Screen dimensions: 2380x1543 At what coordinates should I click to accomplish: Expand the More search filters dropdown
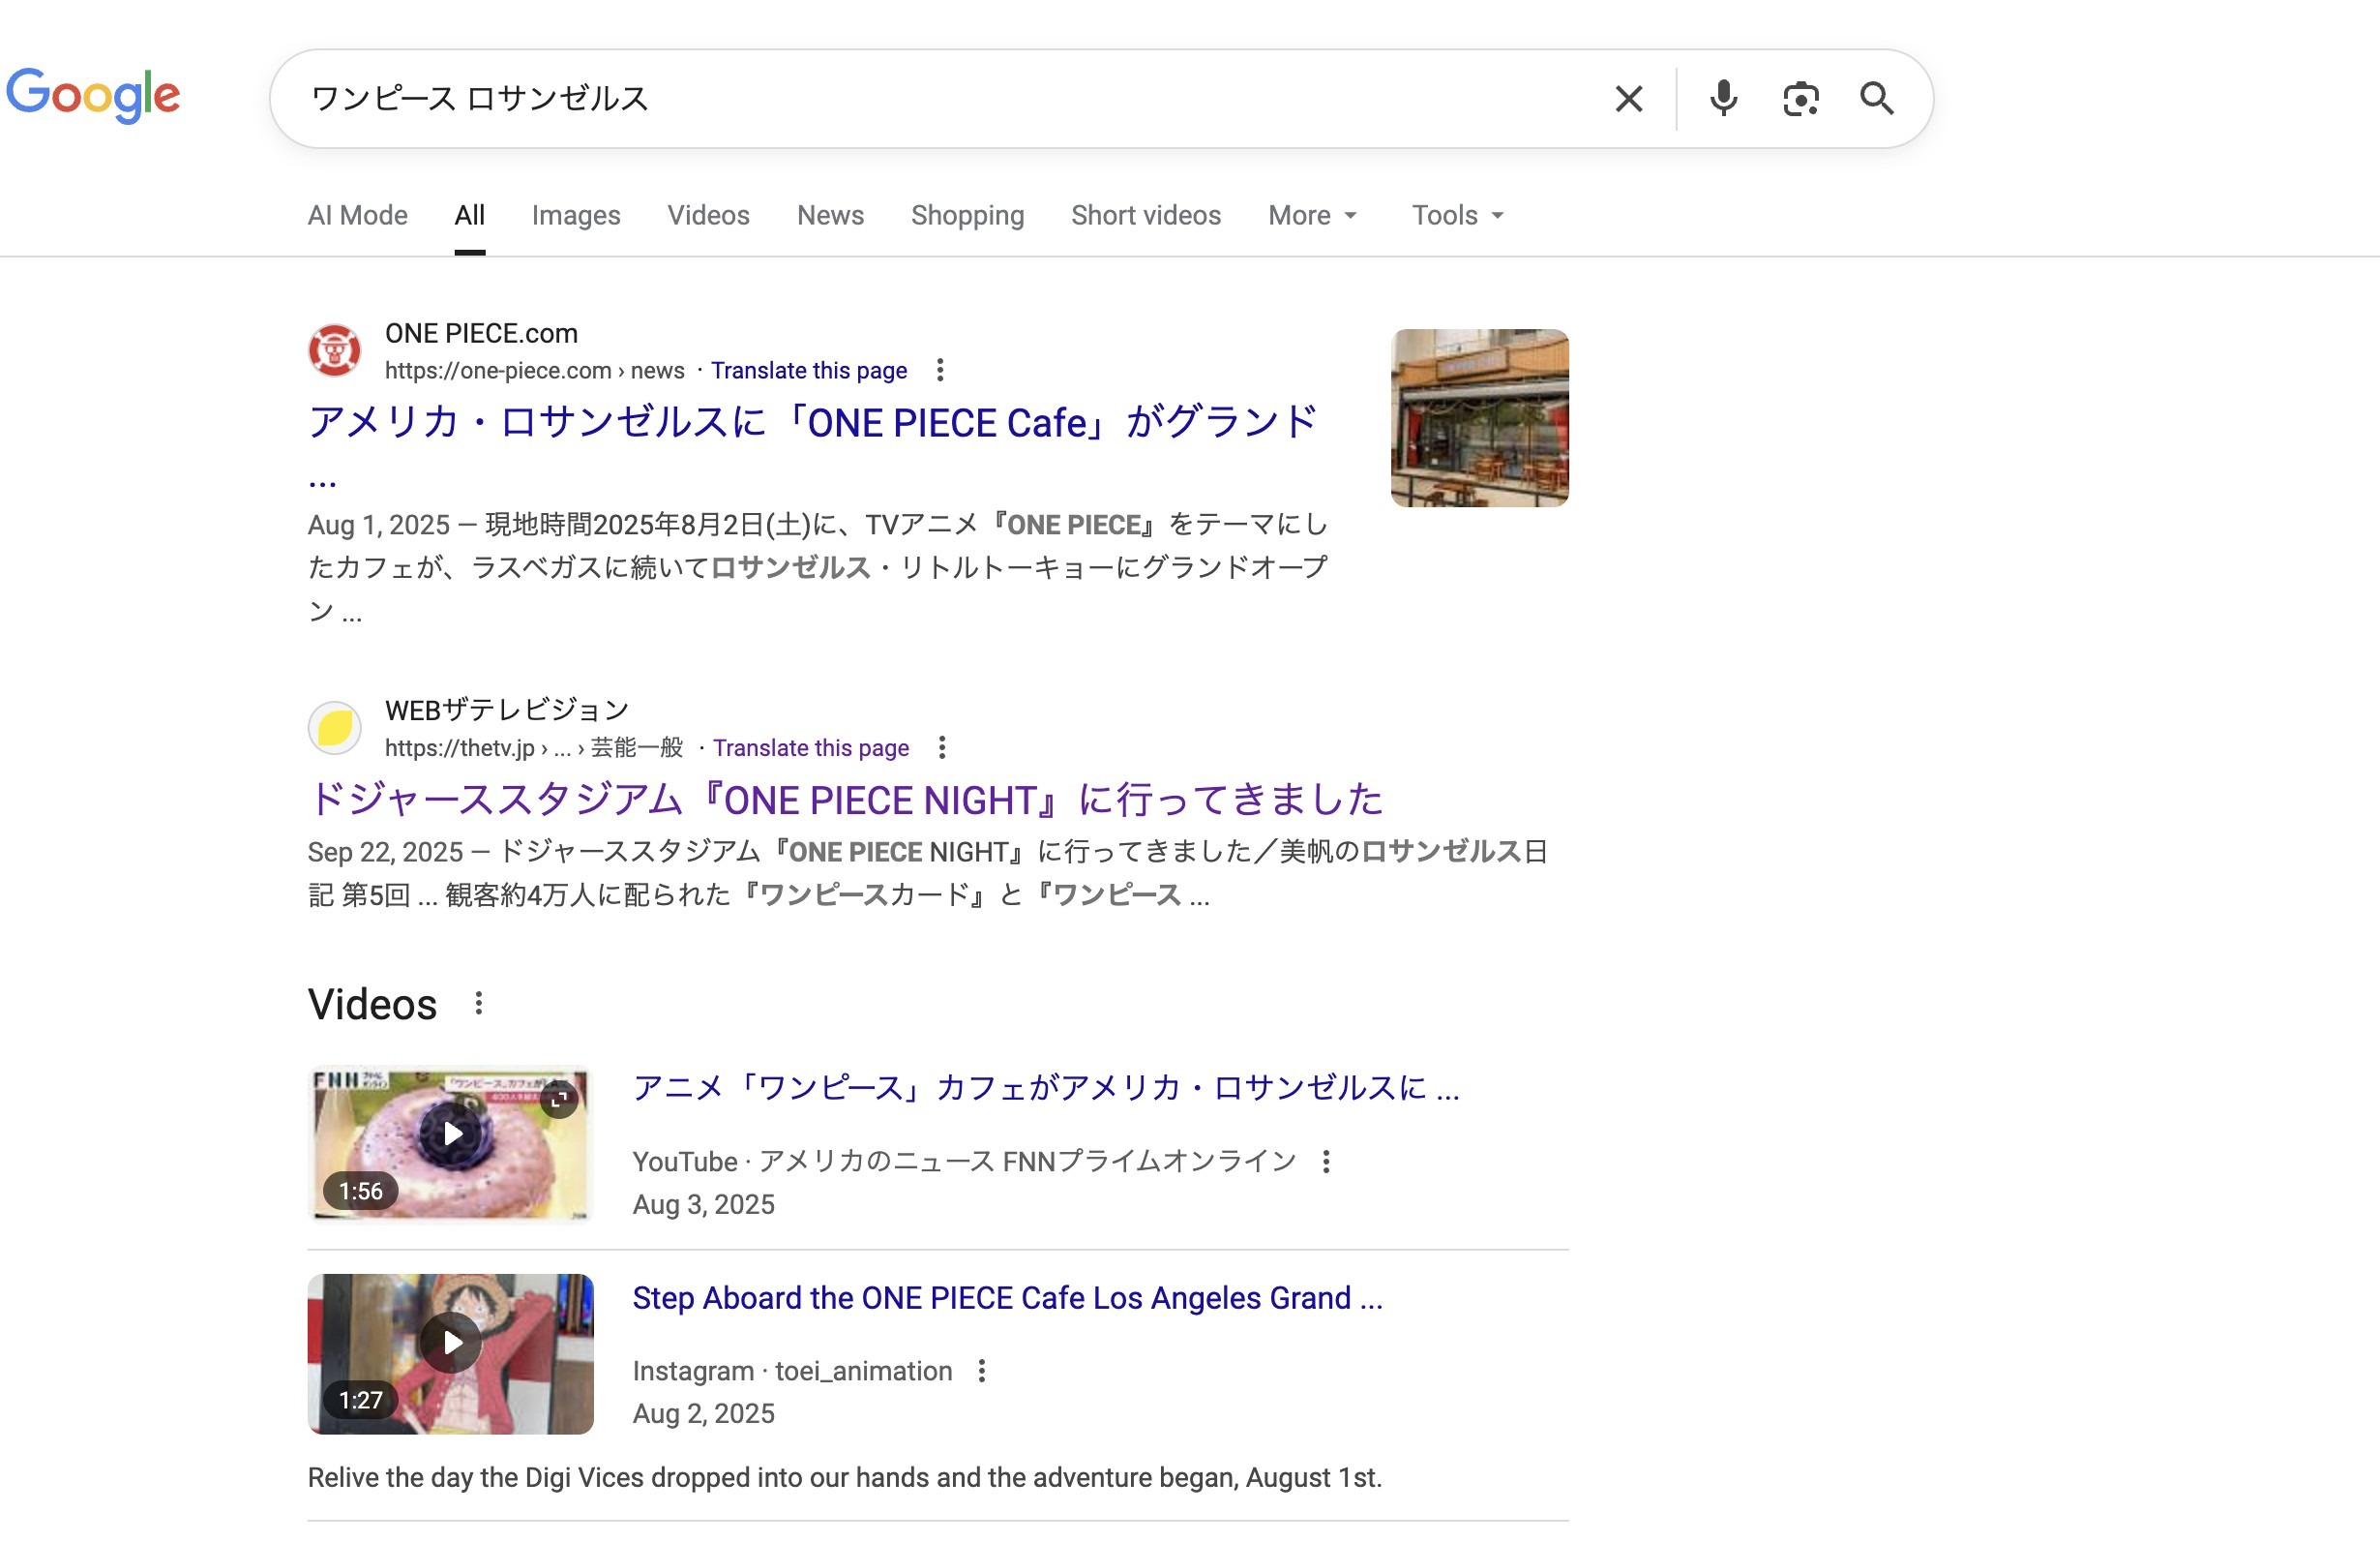[1312, 215]
